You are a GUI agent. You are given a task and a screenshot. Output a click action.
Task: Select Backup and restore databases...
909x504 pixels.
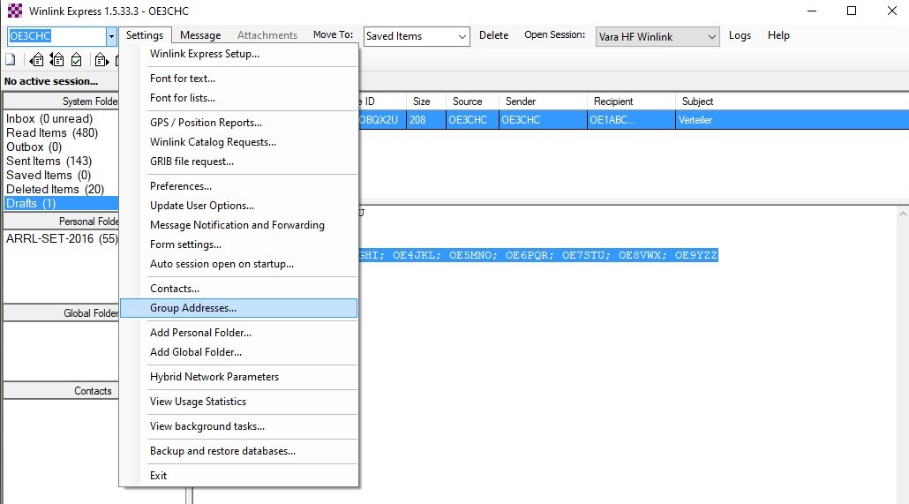point(239,451)
